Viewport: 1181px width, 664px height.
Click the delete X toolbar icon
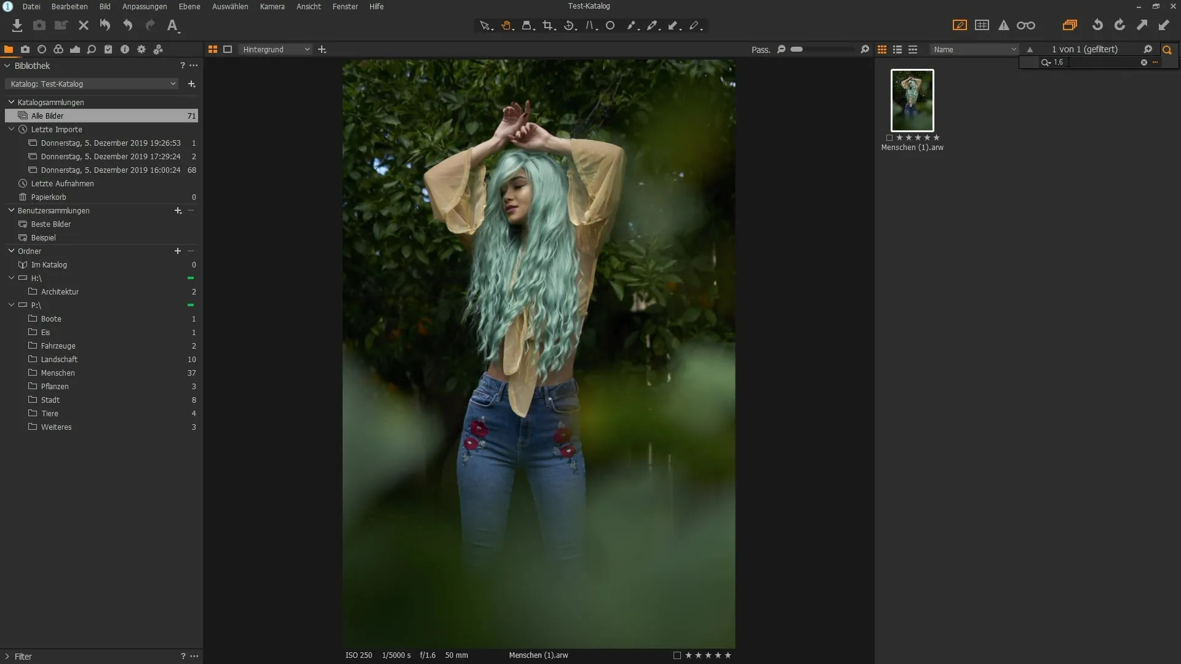[x=84, y=25]
